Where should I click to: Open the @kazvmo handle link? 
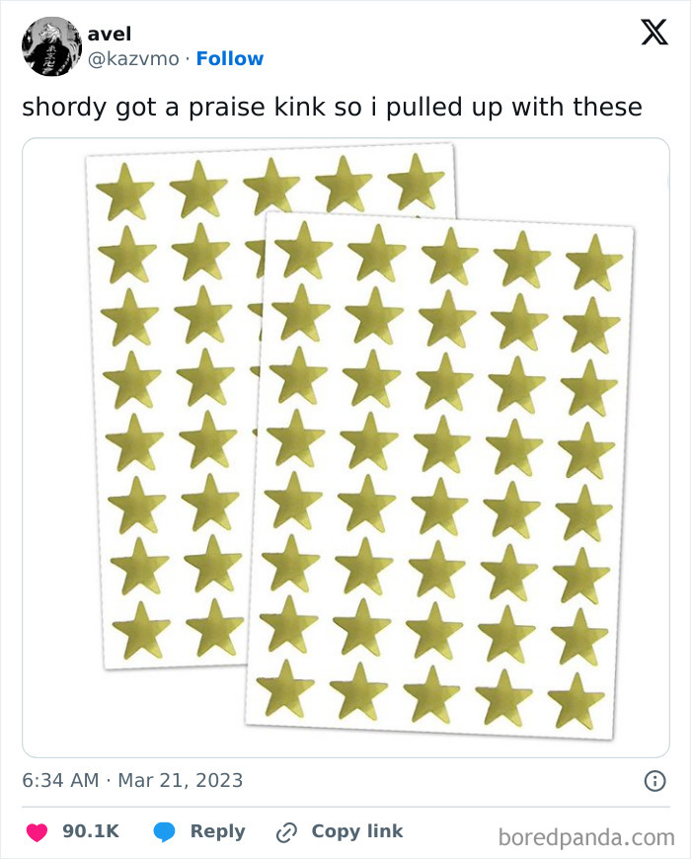pyautogui.click(x=134, y=58)
